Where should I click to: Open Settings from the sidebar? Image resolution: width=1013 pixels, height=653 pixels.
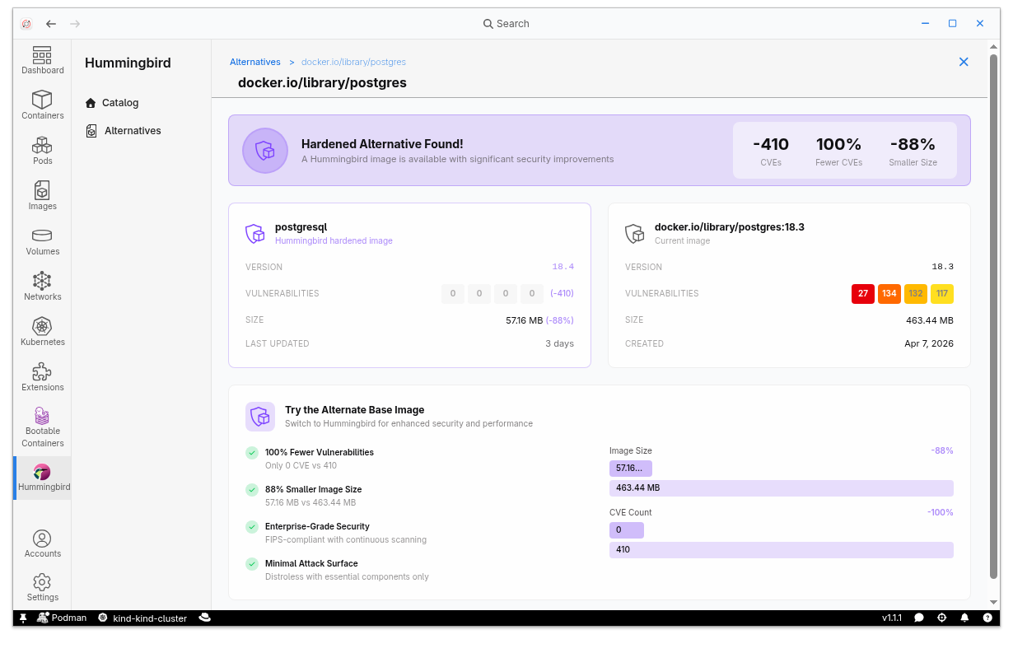tap(42, 587)
